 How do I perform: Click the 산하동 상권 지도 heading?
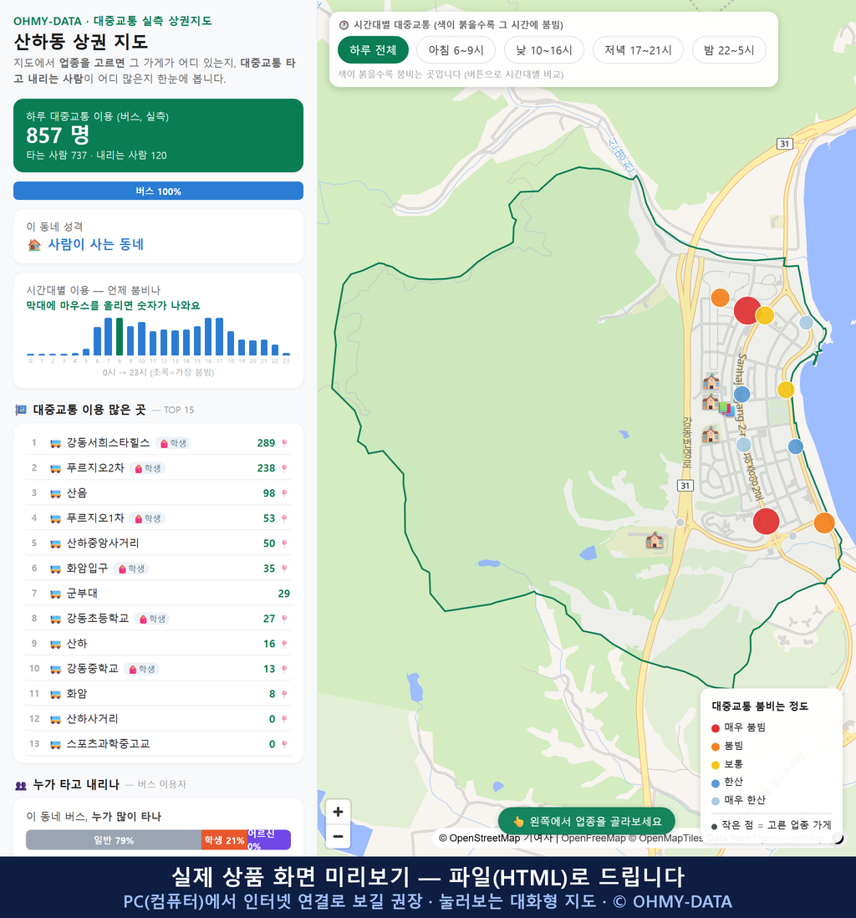(81, 42)
